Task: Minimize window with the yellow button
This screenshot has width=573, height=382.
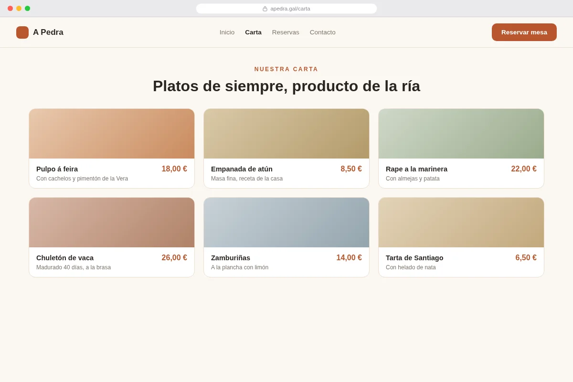Action: click(19, 9)
